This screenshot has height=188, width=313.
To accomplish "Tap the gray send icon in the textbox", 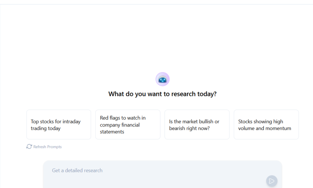I will click(x=272, y=181).
